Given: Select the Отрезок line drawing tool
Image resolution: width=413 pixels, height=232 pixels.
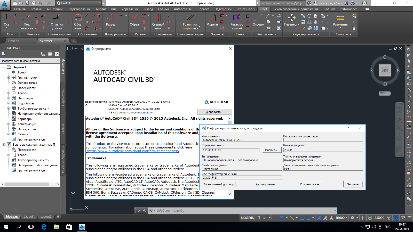Looking at the screenshot, I should 258,20.
